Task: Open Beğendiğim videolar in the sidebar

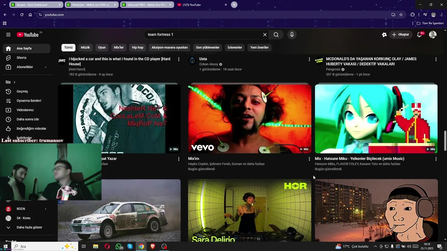Action: tap(27, 129)
